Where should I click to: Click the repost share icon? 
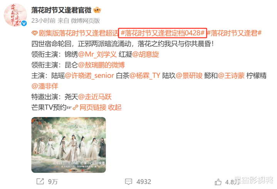40,181
